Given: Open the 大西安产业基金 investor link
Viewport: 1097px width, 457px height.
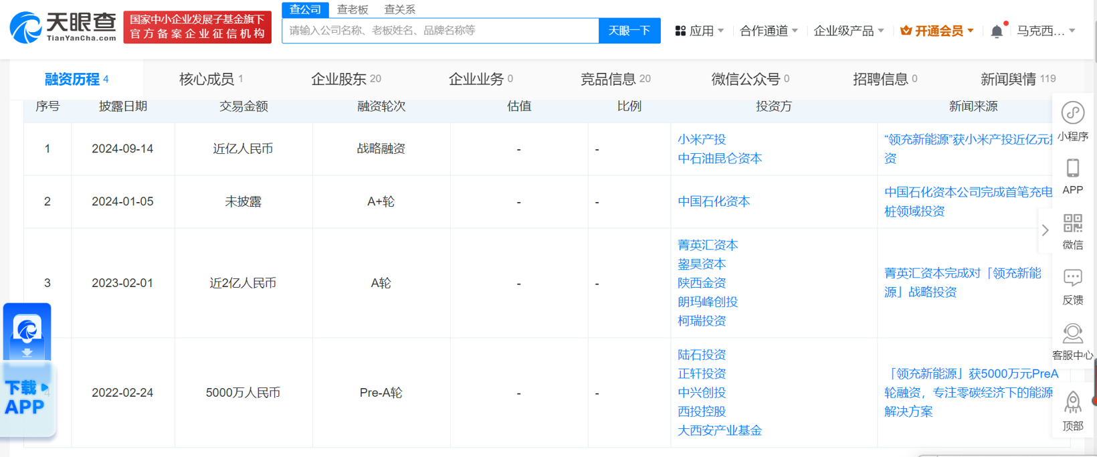Looking at the screenshot, I should pyautogui.click(x=720, y=430).
